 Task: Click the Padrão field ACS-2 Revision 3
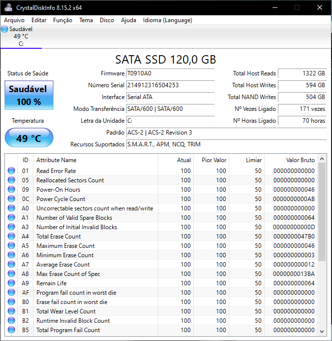226,133
